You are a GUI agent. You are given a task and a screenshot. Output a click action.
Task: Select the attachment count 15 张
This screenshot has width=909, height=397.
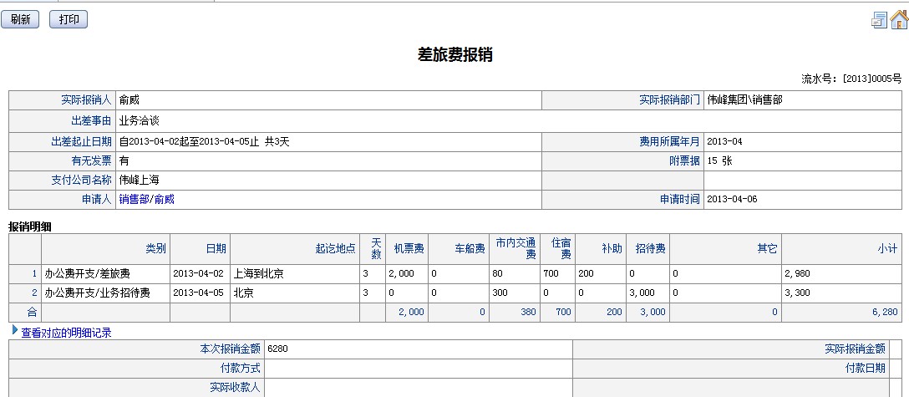[x=720, y=160]
